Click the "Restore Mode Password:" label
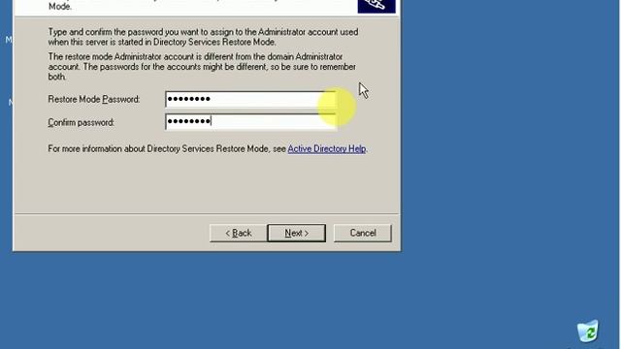Image resolution: width=621 pixels, height=349 pixels. point(94,99)
